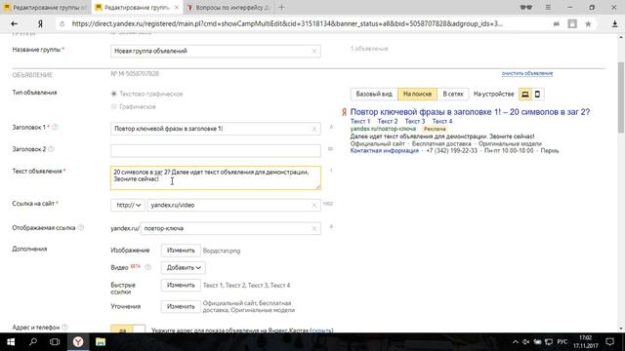625x351 pixels.
Task: Select Текстово-графическое ad type
Action: [113, 94]
